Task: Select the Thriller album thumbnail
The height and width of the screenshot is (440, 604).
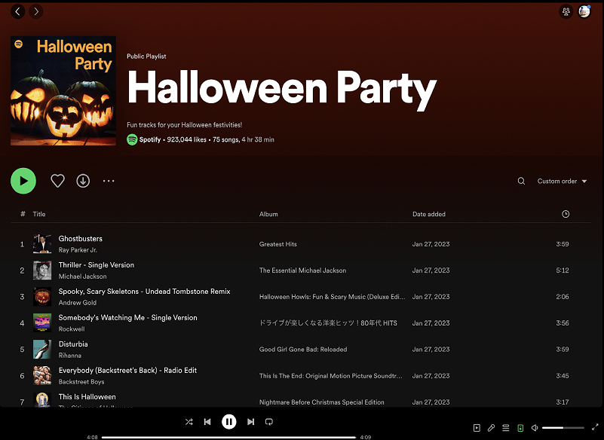Action: tap(43, 270)
